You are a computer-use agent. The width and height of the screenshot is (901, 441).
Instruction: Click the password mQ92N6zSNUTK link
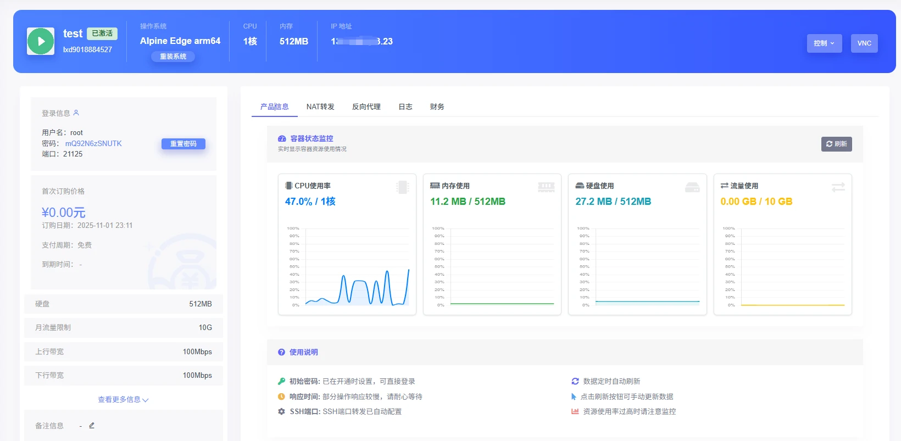point(93,143)
